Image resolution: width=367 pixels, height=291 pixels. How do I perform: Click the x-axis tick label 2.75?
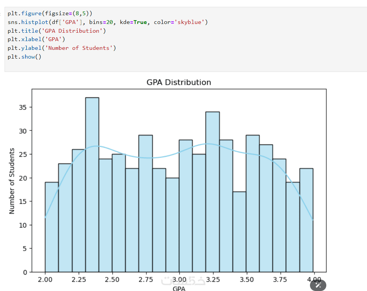(x=146, y=280)
